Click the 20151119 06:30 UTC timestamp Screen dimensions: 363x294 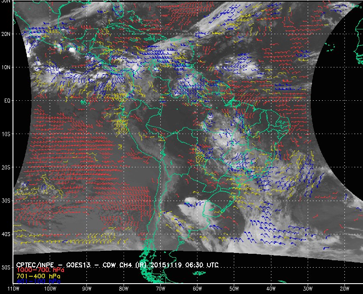point(185,265)
